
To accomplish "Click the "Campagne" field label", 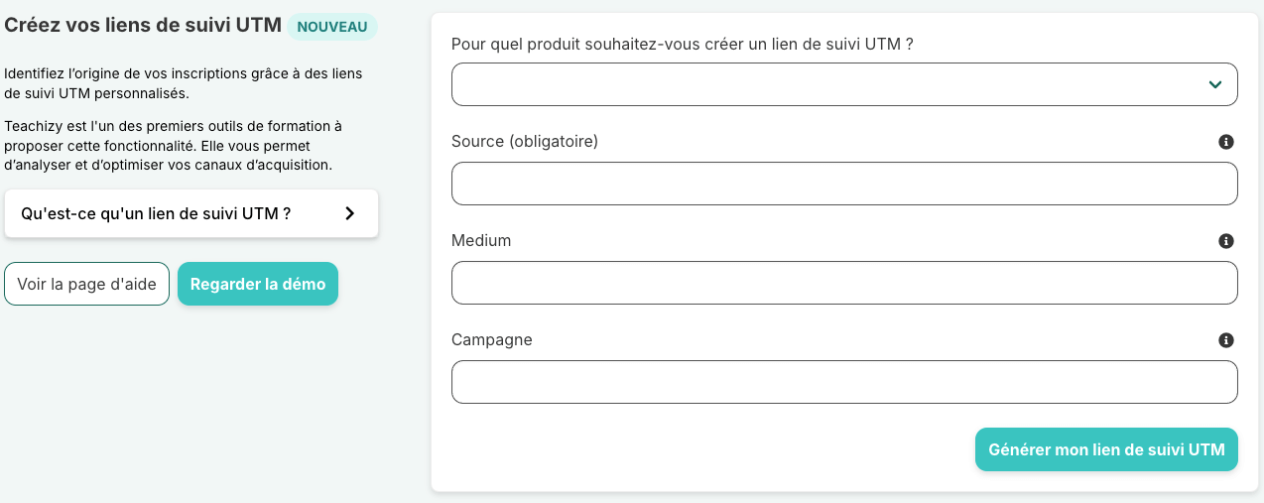I will [492, 340].
